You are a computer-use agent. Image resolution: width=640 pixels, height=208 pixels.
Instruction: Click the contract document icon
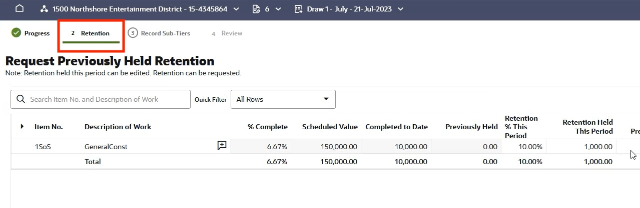coord(256,9)
